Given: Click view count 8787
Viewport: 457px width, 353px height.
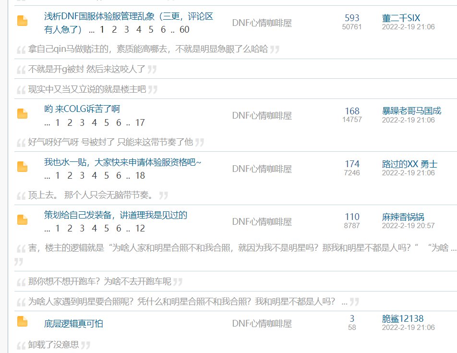Looking at the screenshot, I should coord(352,225).
